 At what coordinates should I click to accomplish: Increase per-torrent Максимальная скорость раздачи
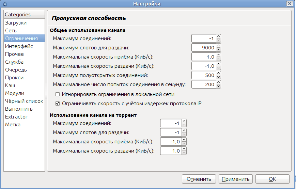(184, 149)
